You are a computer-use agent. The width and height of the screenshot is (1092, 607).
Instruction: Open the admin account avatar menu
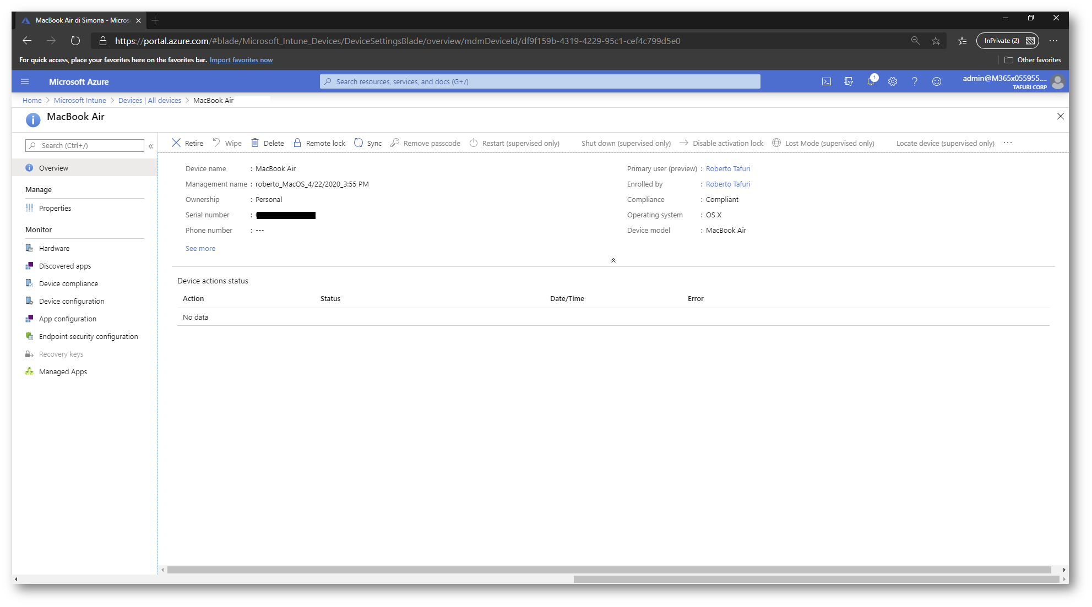pos(1058,82)
